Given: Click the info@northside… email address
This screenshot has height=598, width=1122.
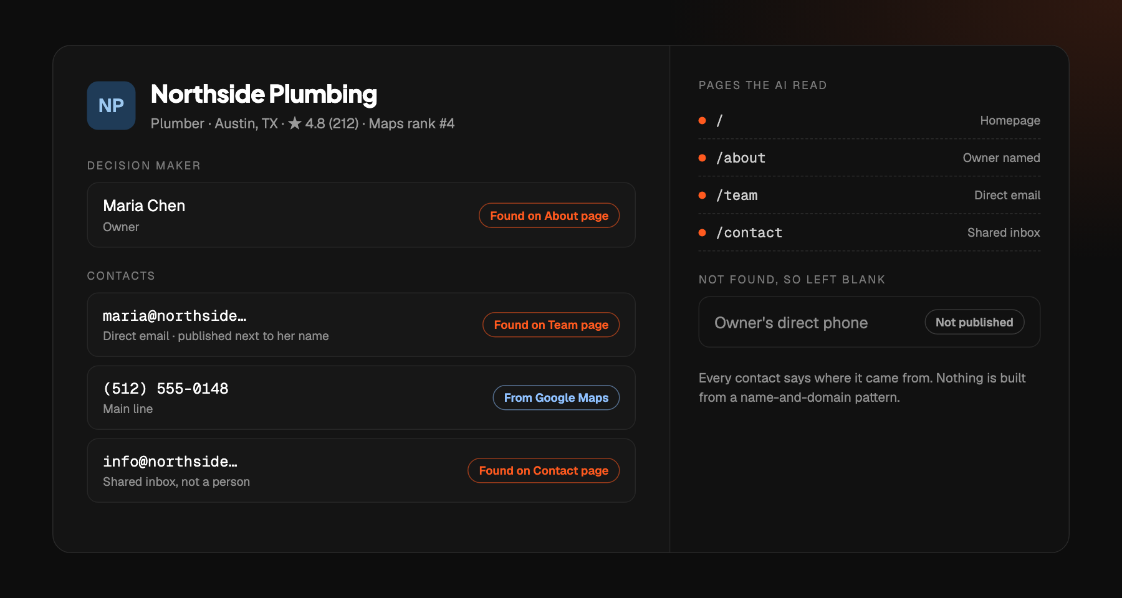Looking at the screenshot, I should point(170,462).
